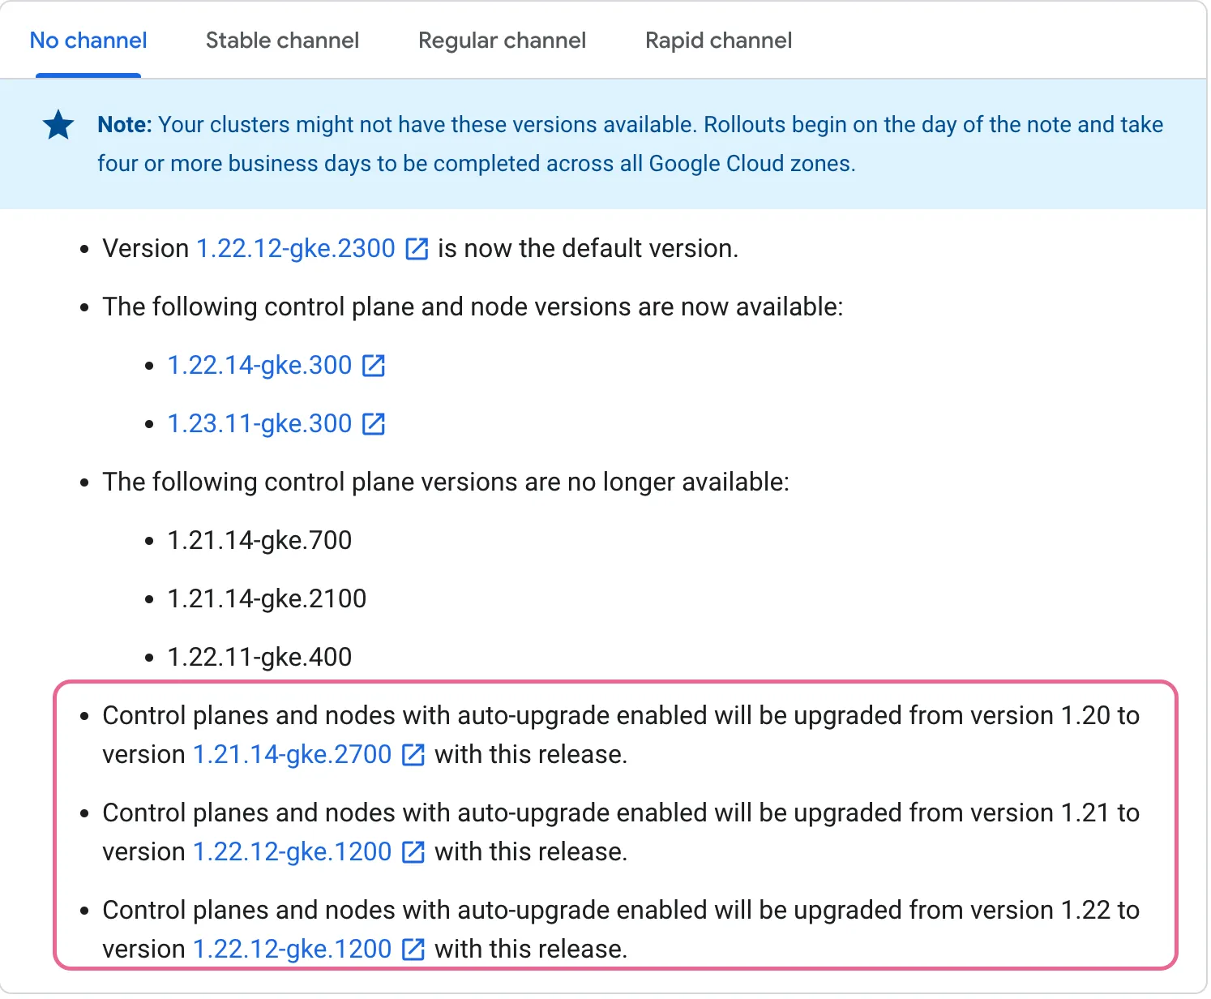
Task: Click external-link icon after 1.21.14-gke.2700
Action: tap(413, 755)
